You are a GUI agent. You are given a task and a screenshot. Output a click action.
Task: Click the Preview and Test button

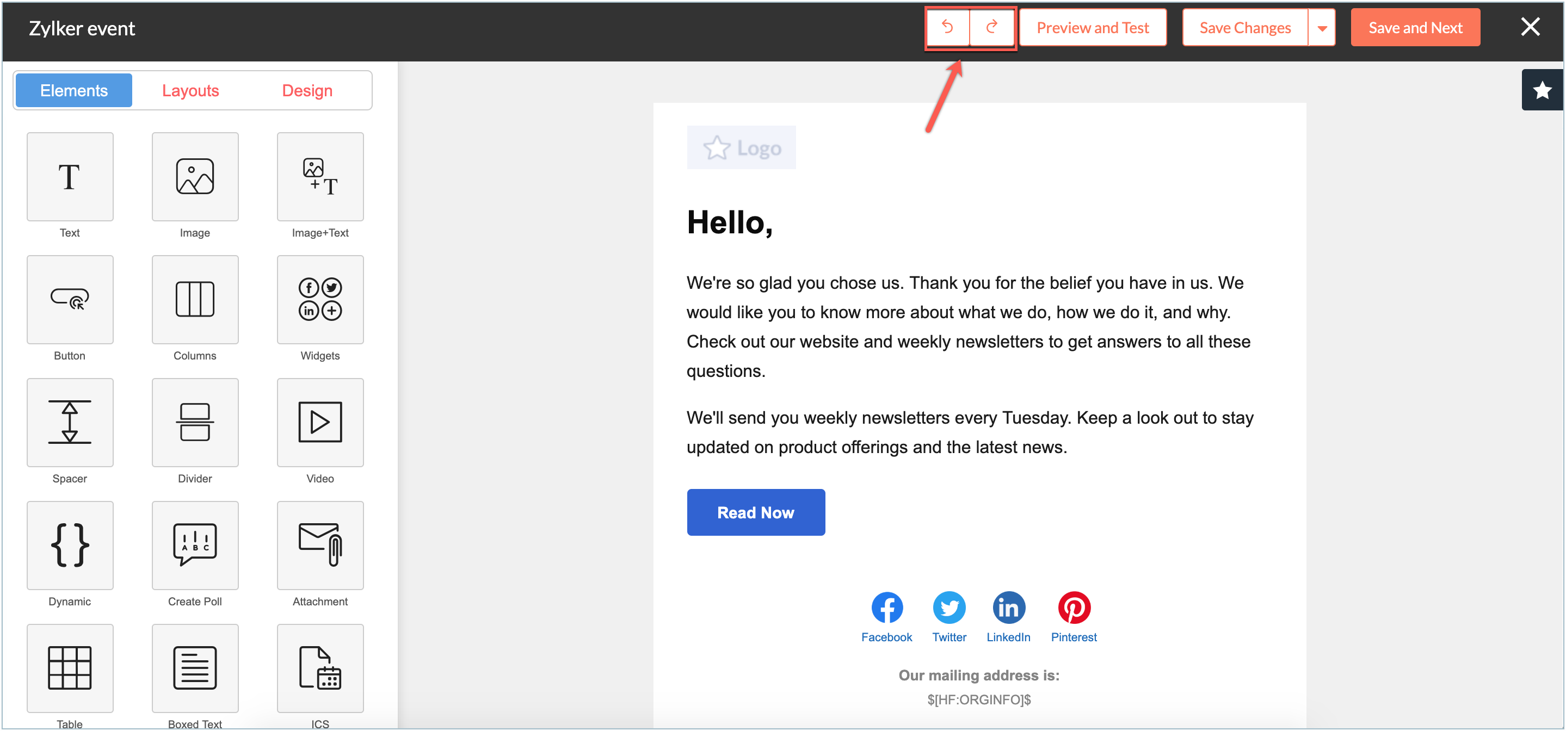click(1093, 28)
